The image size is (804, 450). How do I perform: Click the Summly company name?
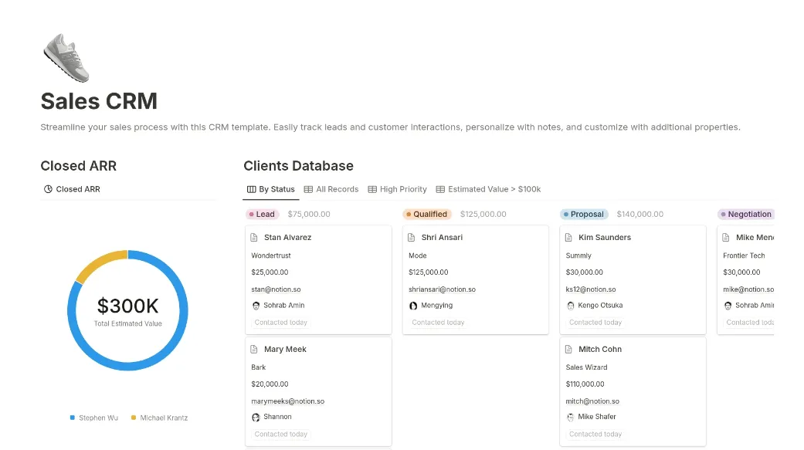pos(578,255)
